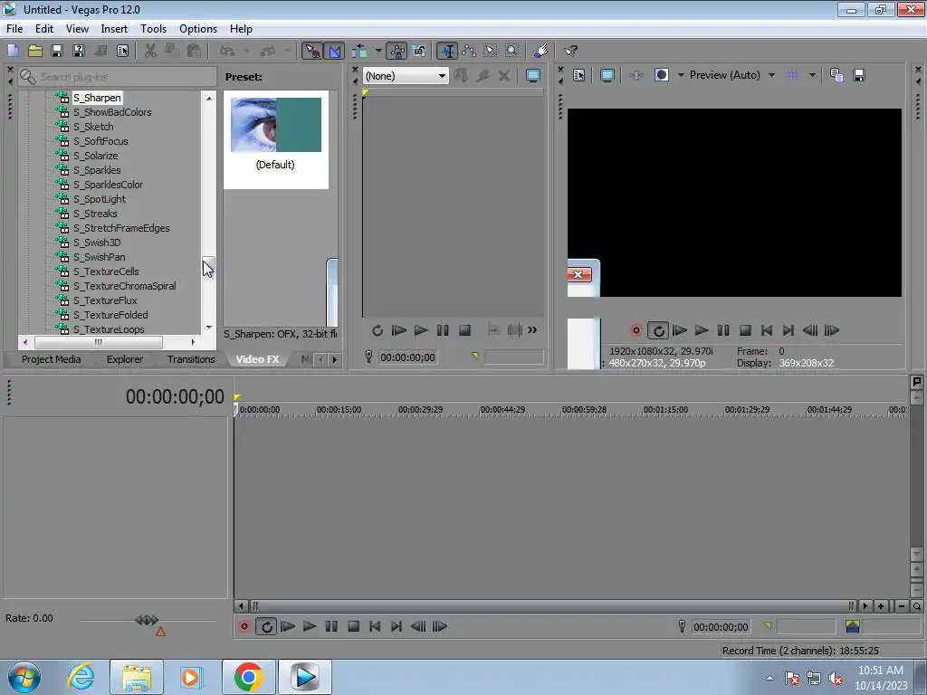927x695 pixels.
Task: Click Go to End in the timeline transport
Action: 397,626
